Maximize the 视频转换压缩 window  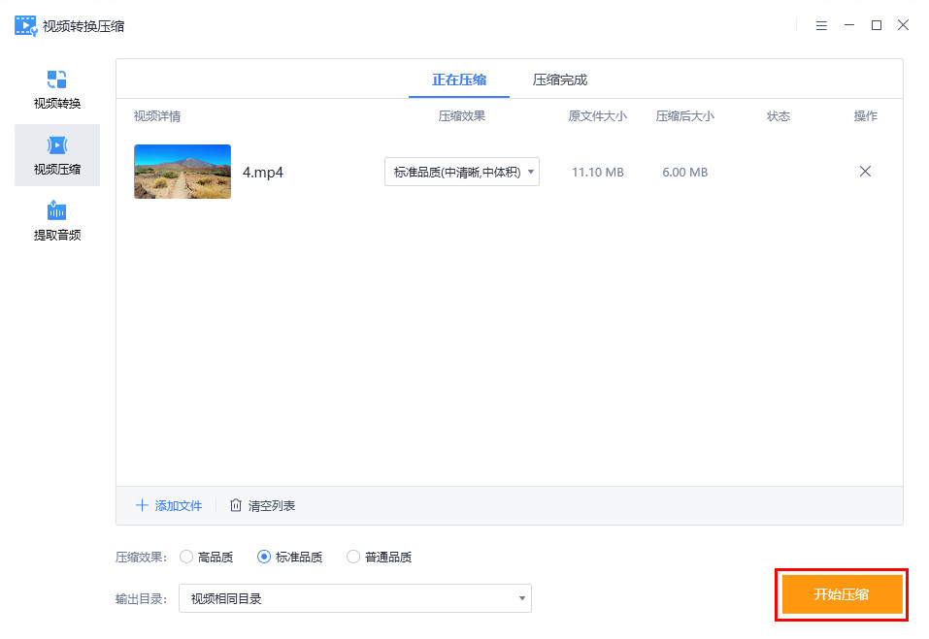pos(877,25)
